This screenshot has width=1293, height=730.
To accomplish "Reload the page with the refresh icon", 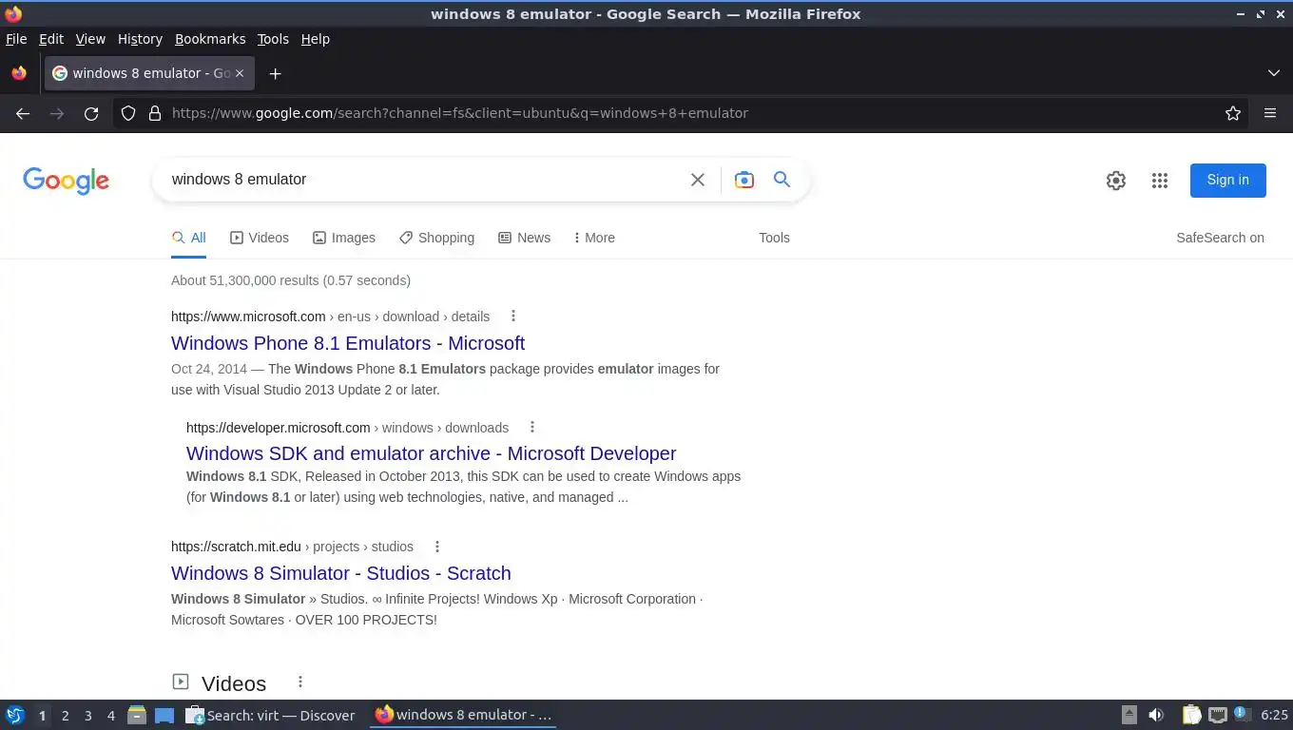I will click(x=91, y=113).
